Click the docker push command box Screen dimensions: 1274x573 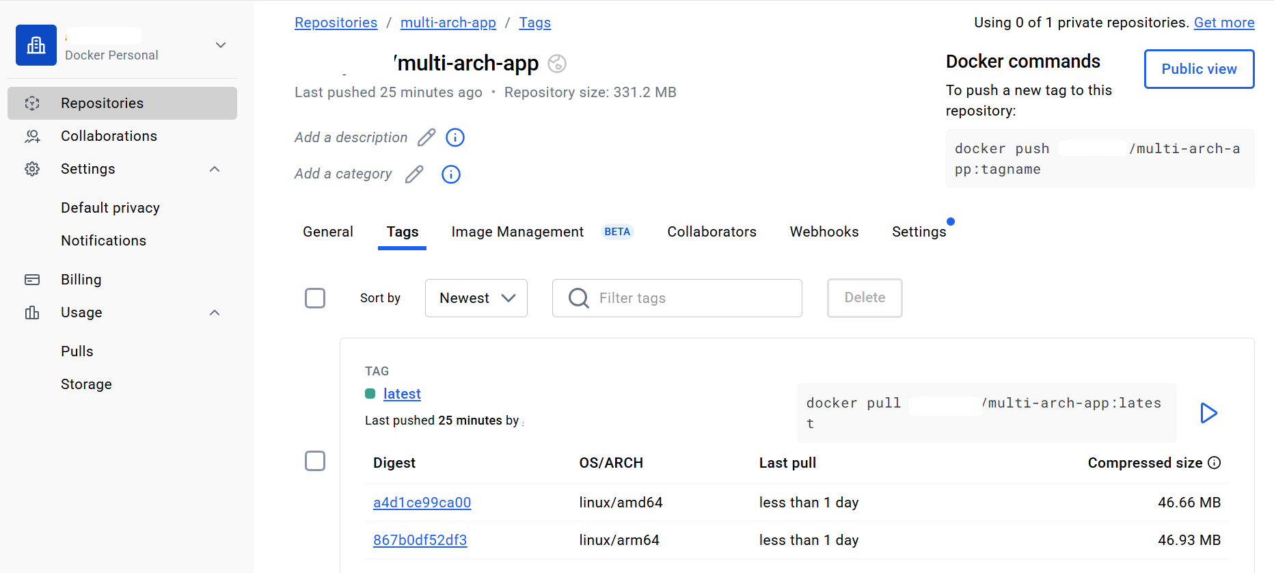(1100, 159)
